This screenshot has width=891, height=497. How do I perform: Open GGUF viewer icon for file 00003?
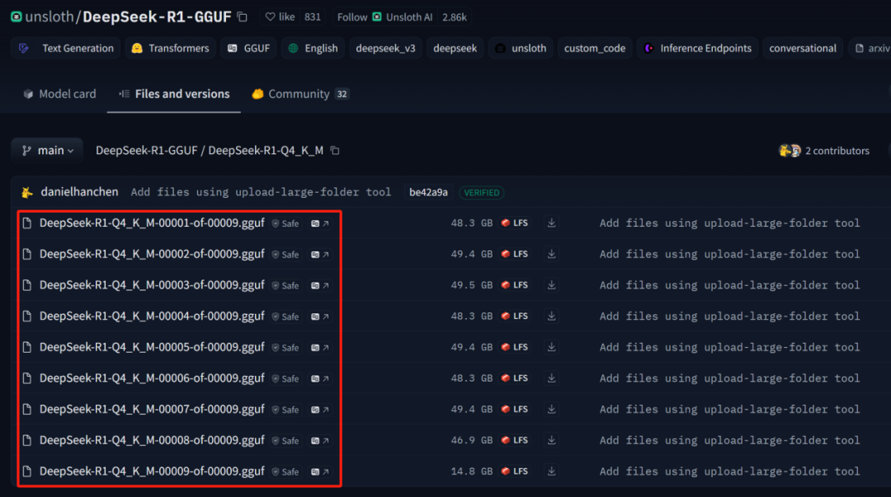click(320, 286)
